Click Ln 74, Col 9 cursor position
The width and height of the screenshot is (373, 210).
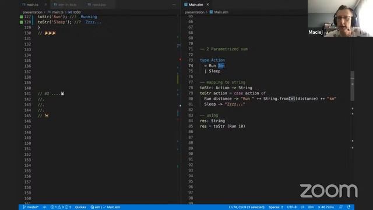pos(247,207)
